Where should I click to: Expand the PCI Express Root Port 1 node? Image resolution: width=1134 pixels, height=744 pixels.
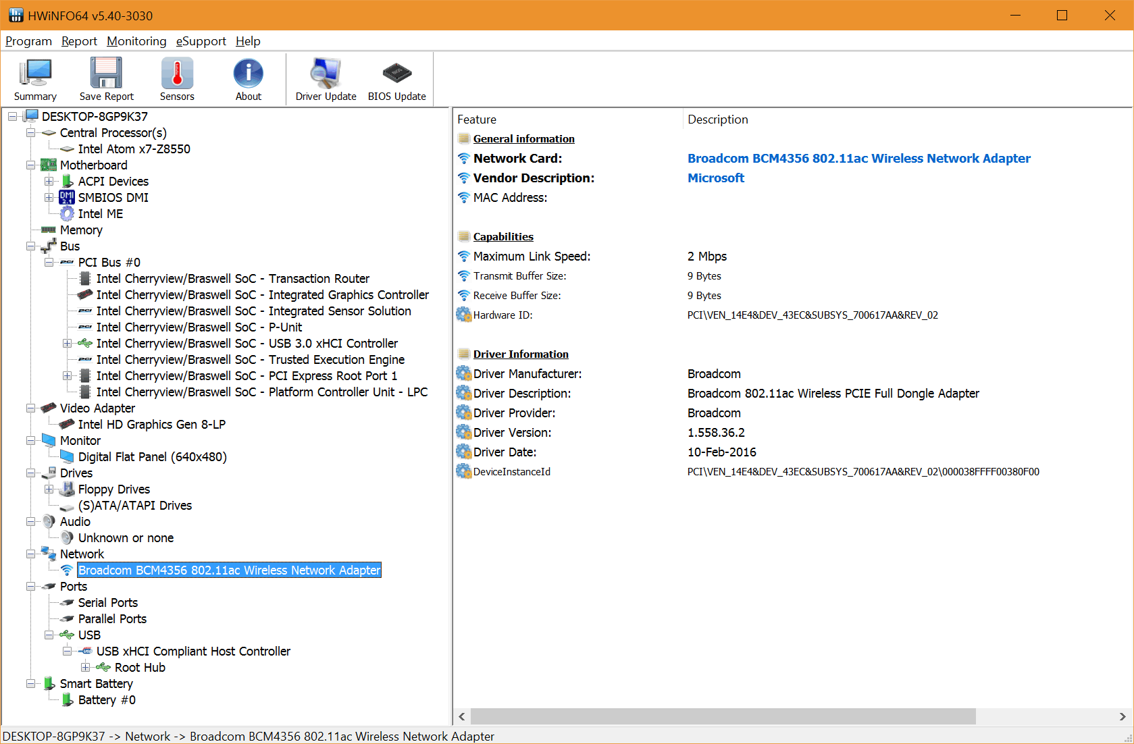point(67,375)
